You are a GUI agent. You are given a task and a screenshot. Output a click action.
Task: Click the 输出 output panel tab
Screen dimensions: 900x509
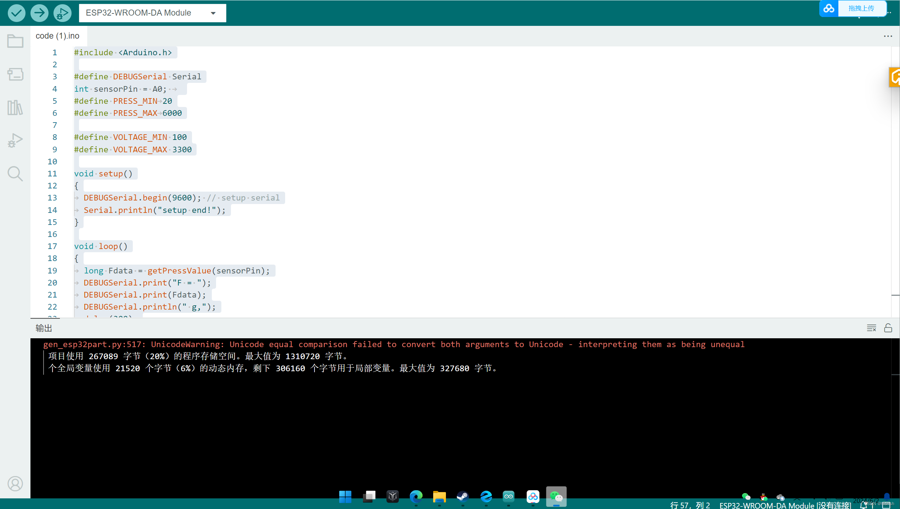click(44, 328)
